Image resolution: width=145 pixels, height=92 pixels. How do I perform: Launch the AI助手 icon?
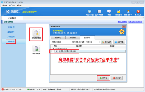pos(109,12)
